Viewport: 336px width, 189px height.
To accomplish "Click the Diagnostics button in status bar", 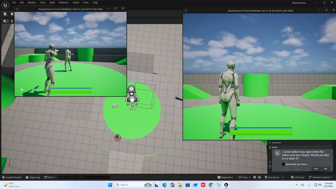I will (x=225, y=177).
